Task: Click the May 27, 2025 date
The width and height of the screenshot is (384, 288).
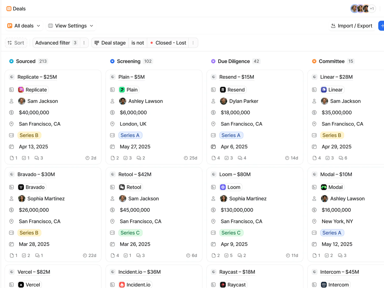Action: (x=135, y=147)
